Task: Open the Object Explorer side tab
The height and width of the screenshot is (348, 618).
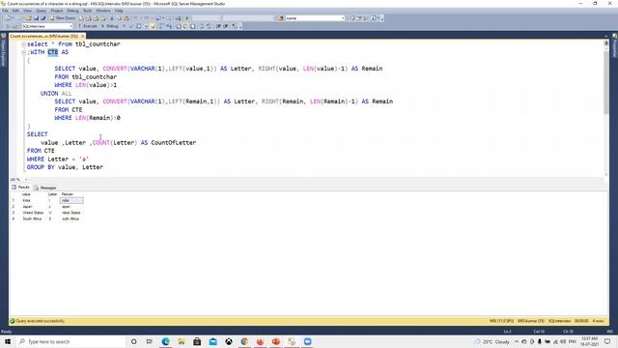Action: click(4, 49)
